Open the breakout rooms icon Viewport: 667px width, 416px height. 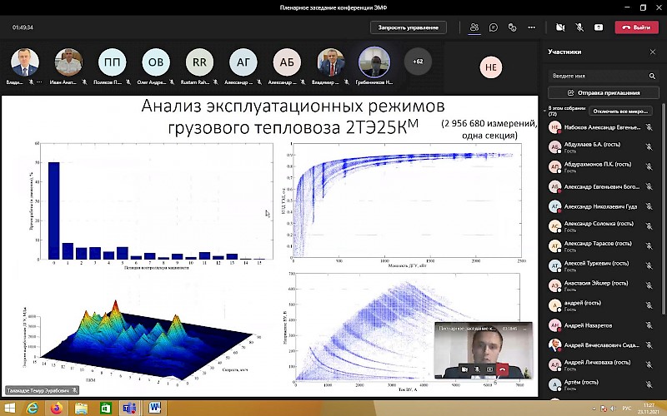(513, 27)
